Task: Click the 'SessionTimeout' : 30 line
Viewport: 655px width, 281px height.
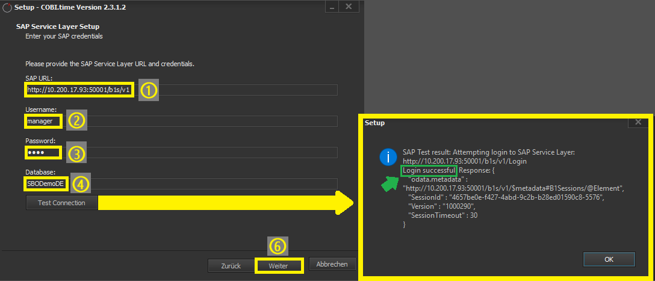Action: 443,216
